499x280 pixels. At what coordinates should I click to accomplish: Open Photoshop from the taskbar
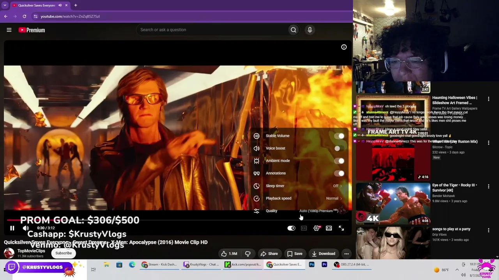(x=311, y=265)
